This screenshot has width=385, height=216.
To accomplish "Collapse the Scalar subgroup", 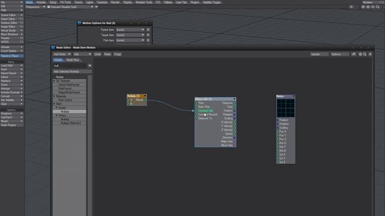I will tap(57, 108).
